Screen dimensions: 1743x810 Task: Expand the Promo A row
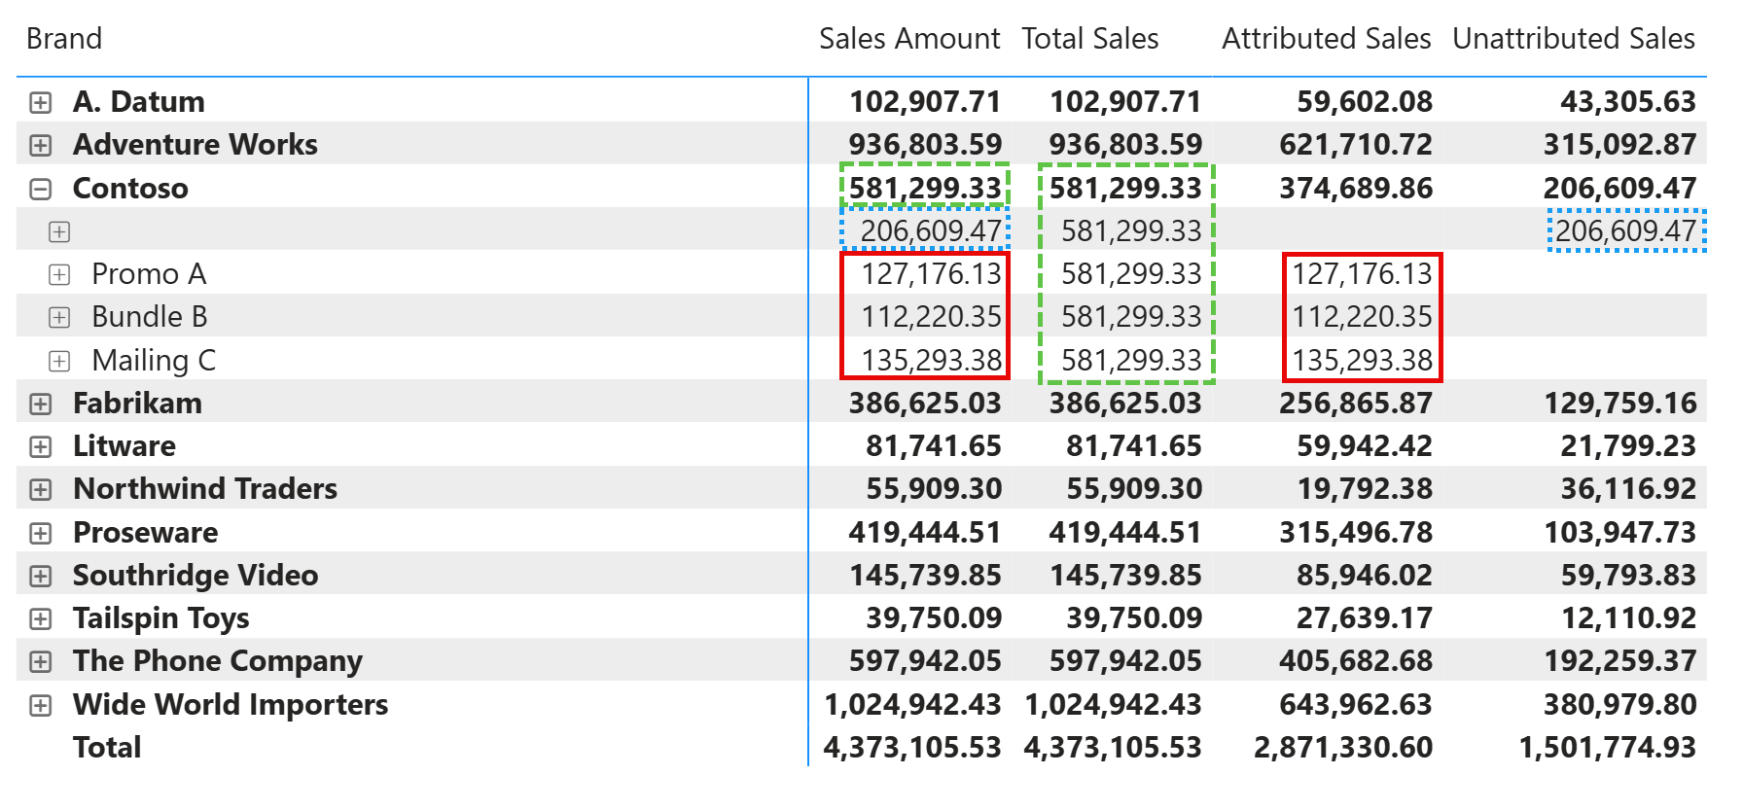tap(59, 274)
